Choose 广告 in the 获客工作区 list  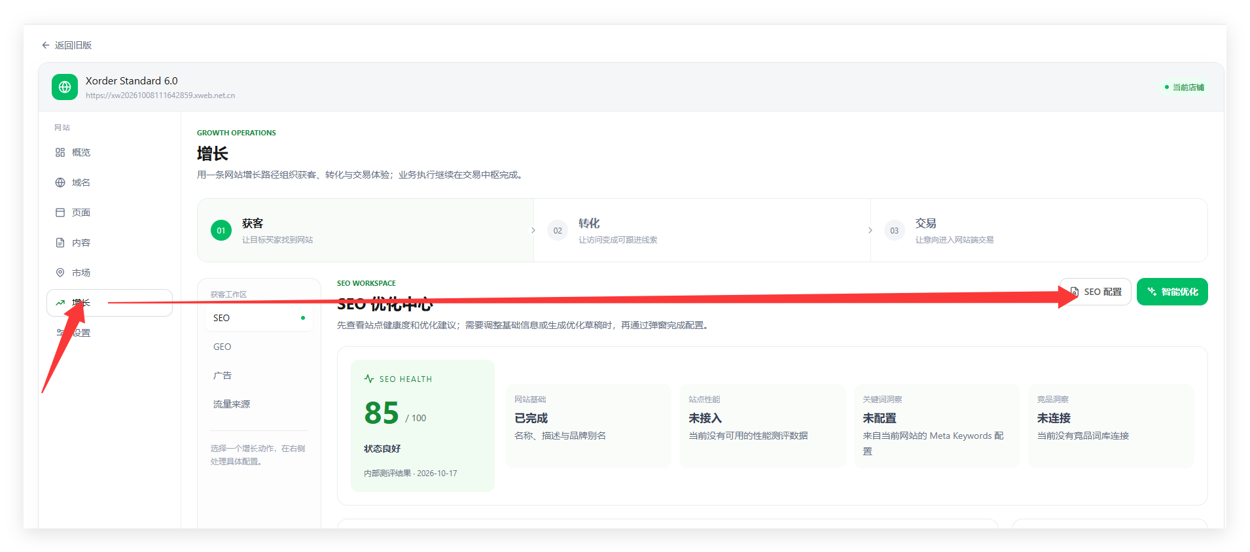coord(259,375)
